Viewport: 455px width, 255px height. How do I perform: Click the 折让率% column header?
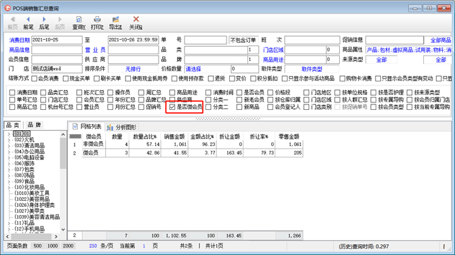[x=259, y=136]
